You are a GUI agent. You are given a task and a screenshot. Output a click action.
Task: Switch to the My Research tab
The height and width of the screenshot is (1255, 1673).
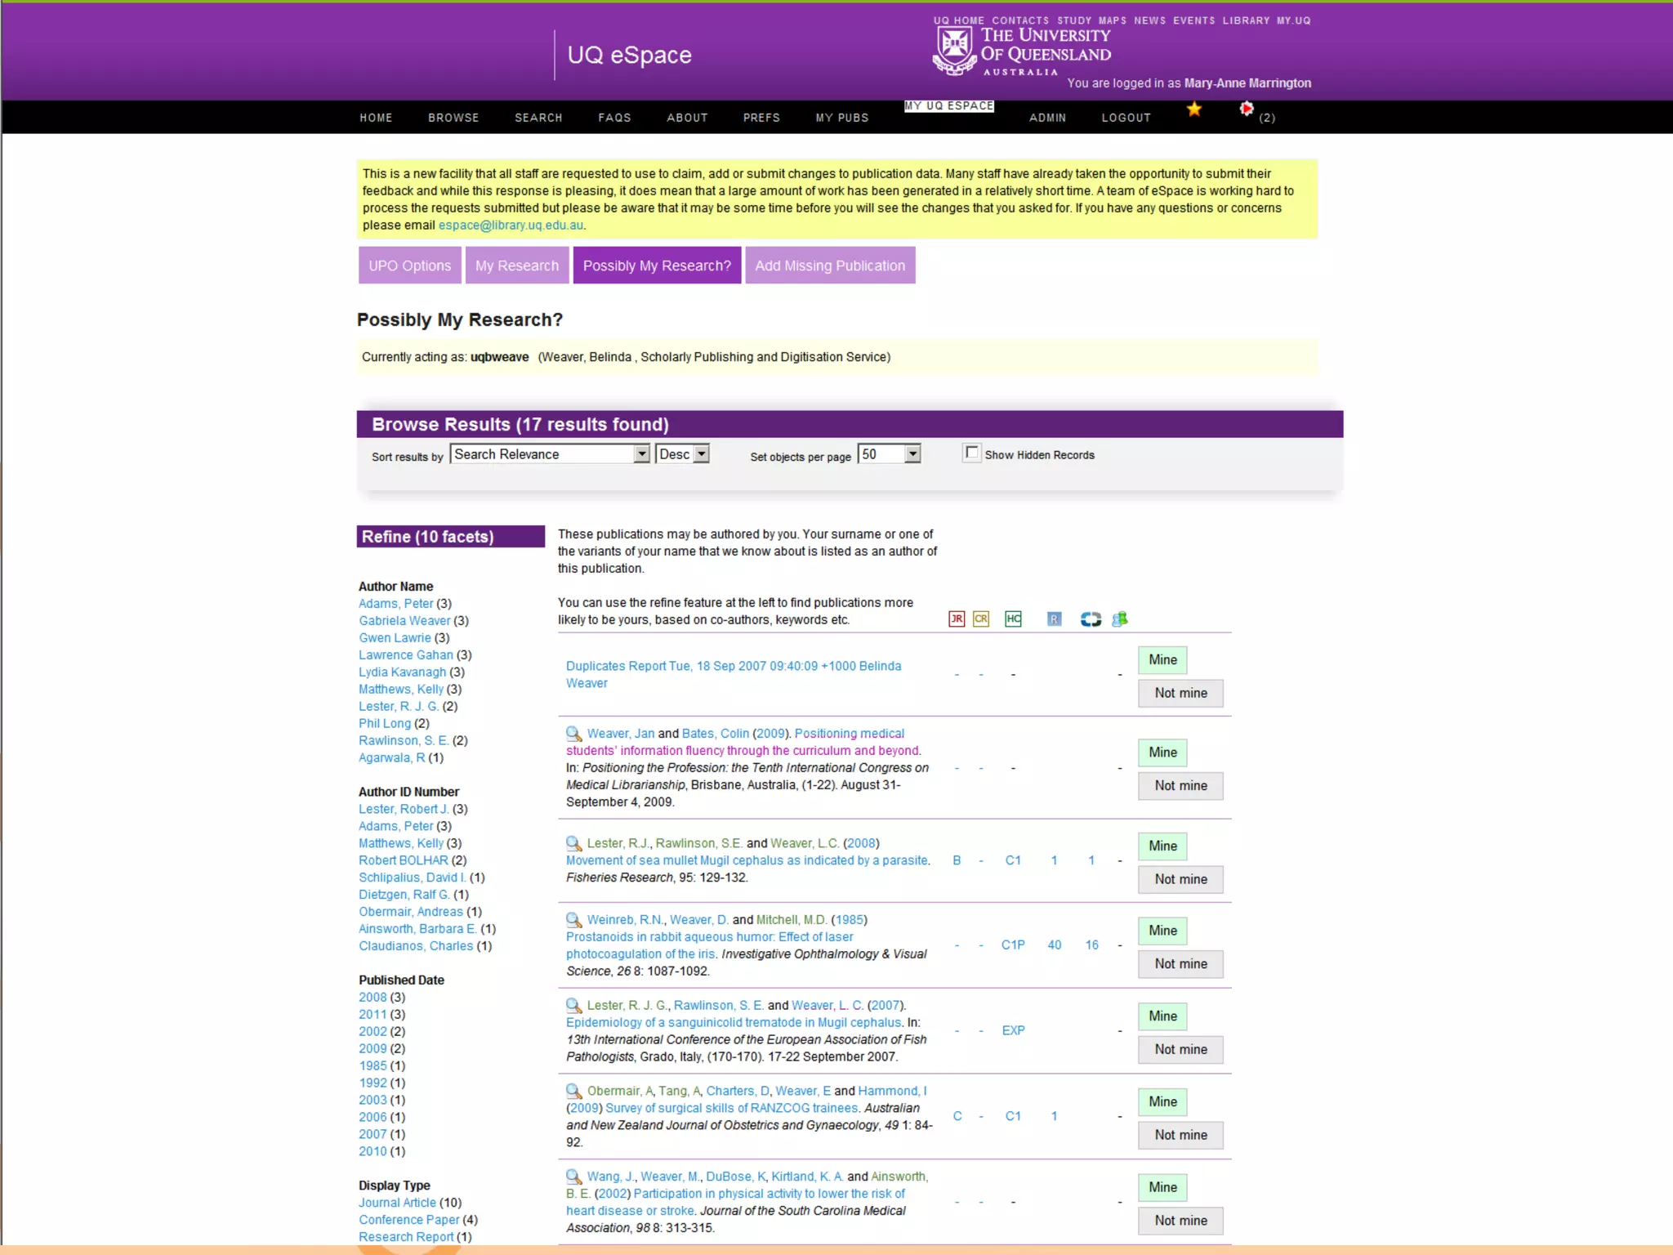pyautogui.click(x=517, y=266)
